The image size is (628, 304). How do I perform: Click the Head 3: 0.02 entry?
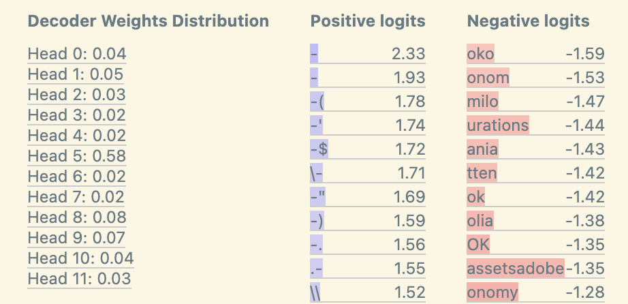76,115
